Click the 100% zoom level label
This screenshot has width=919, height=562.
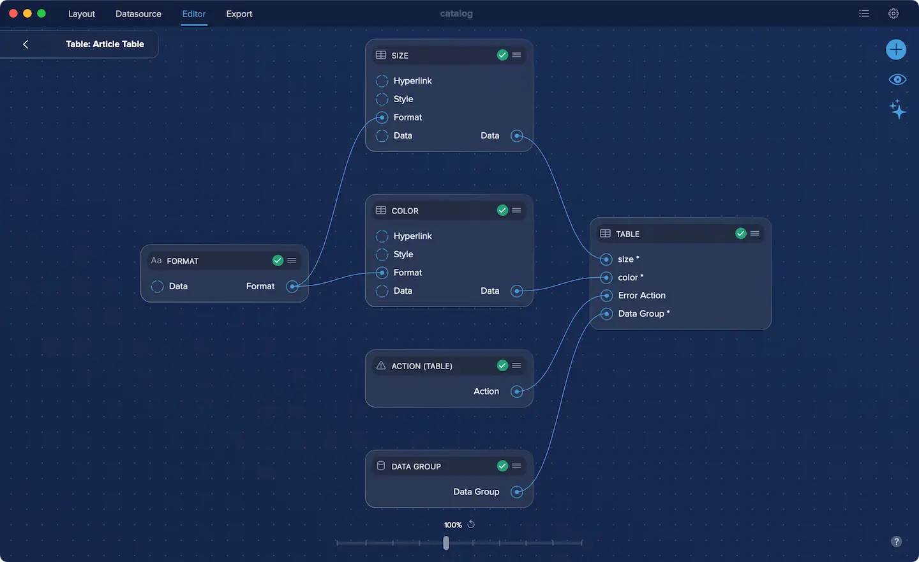coord(453,525)
